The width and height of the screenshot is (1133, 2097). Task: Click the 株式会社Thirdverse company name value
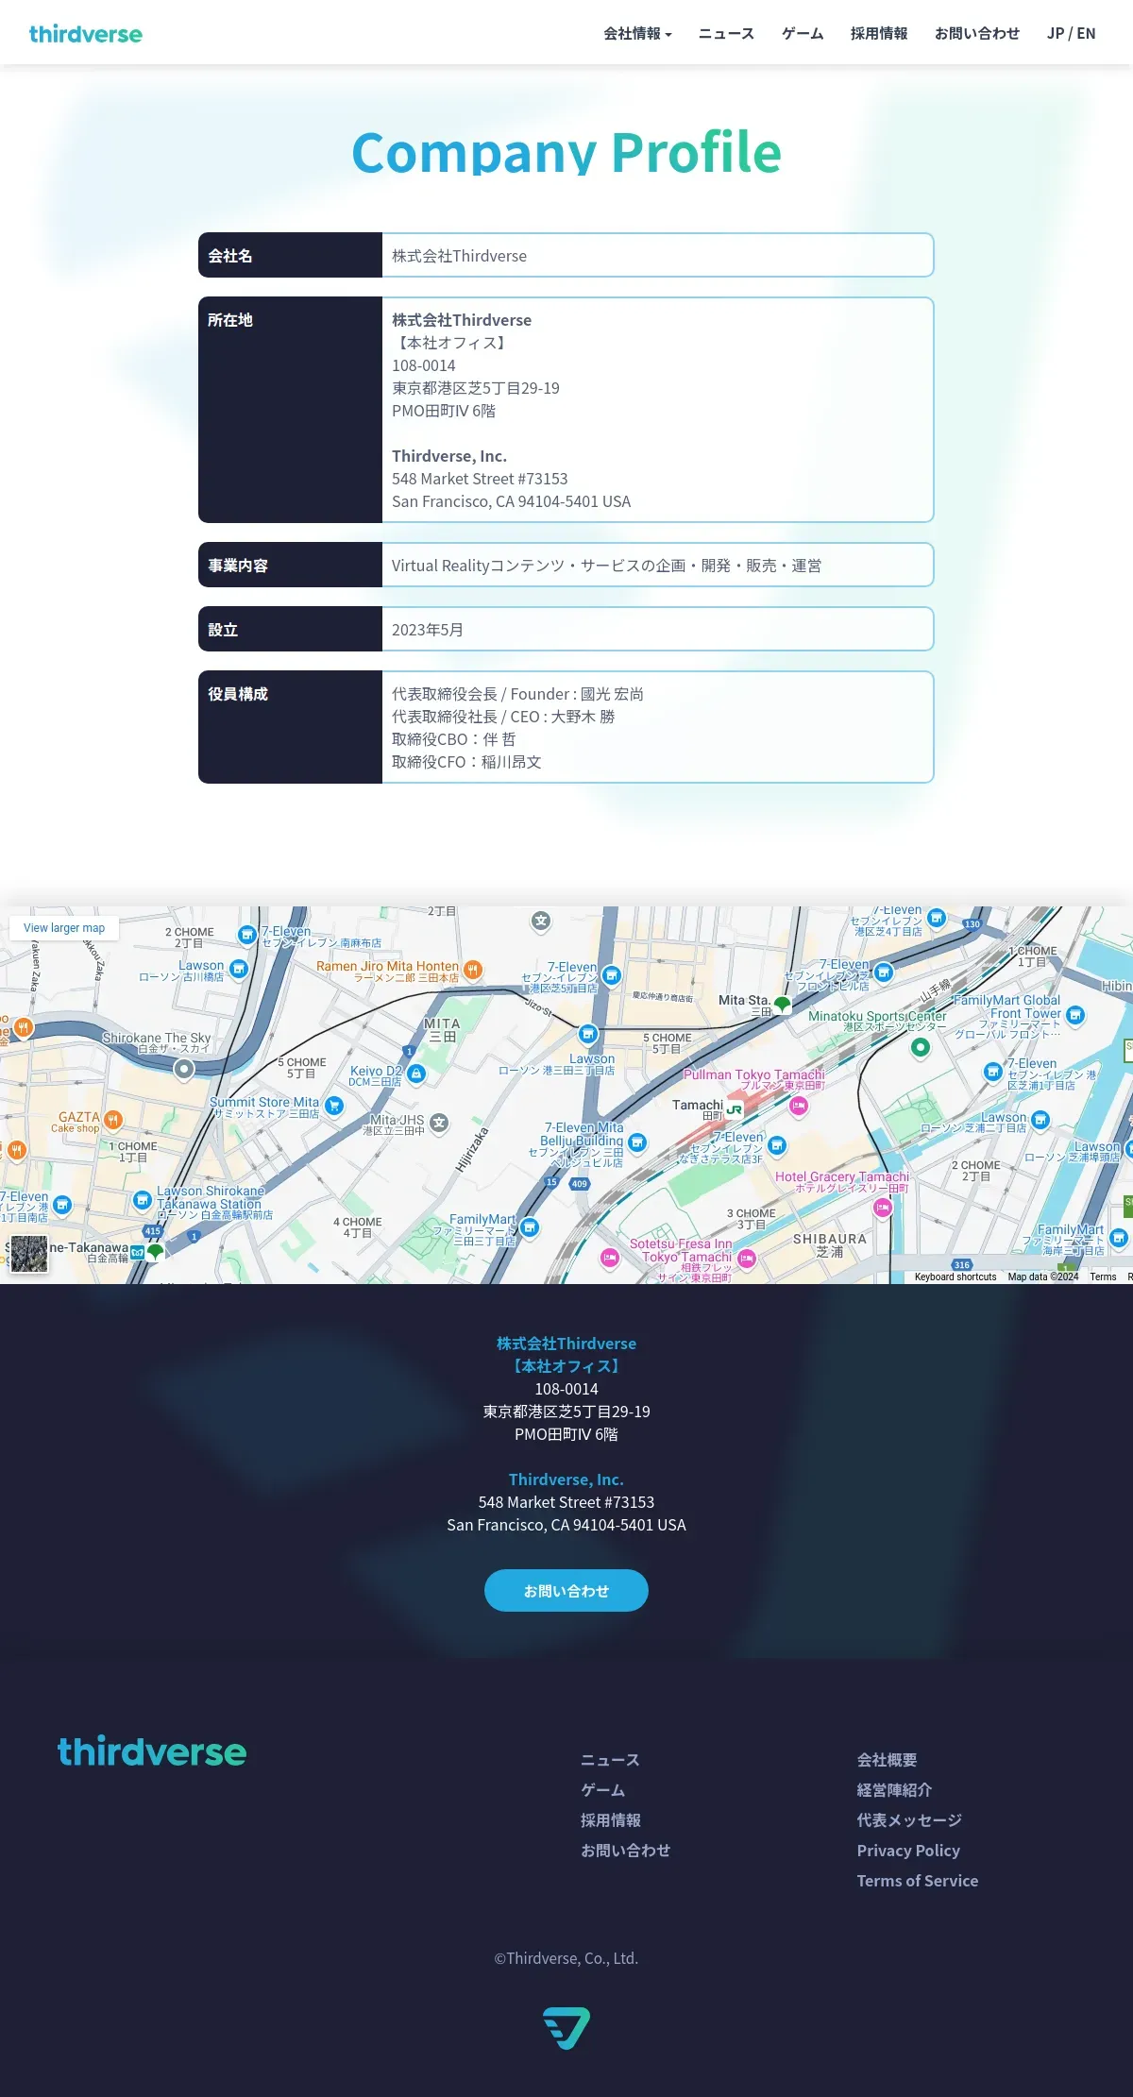(460, 256)
